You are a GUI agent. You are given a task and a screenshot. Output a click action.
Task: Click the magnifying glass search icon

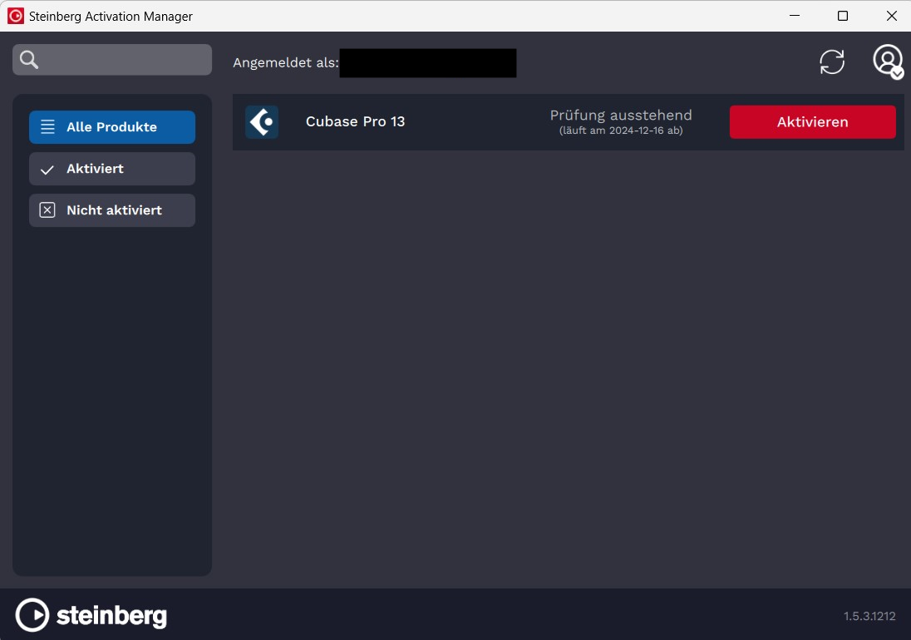point(29,60)
